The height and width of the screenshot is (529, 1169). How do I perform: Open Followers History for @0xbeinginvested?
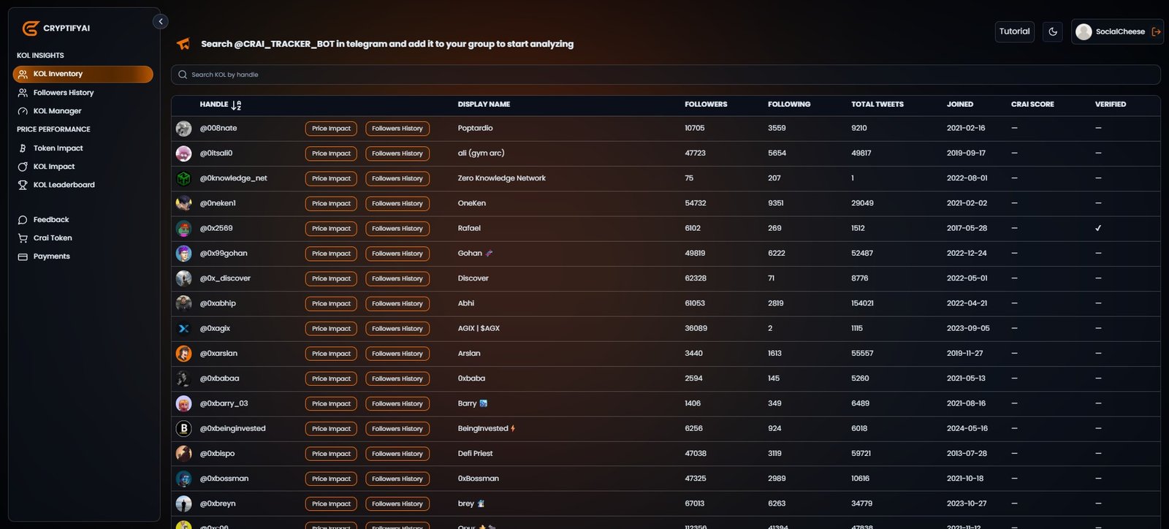click(x=397, y=429)
